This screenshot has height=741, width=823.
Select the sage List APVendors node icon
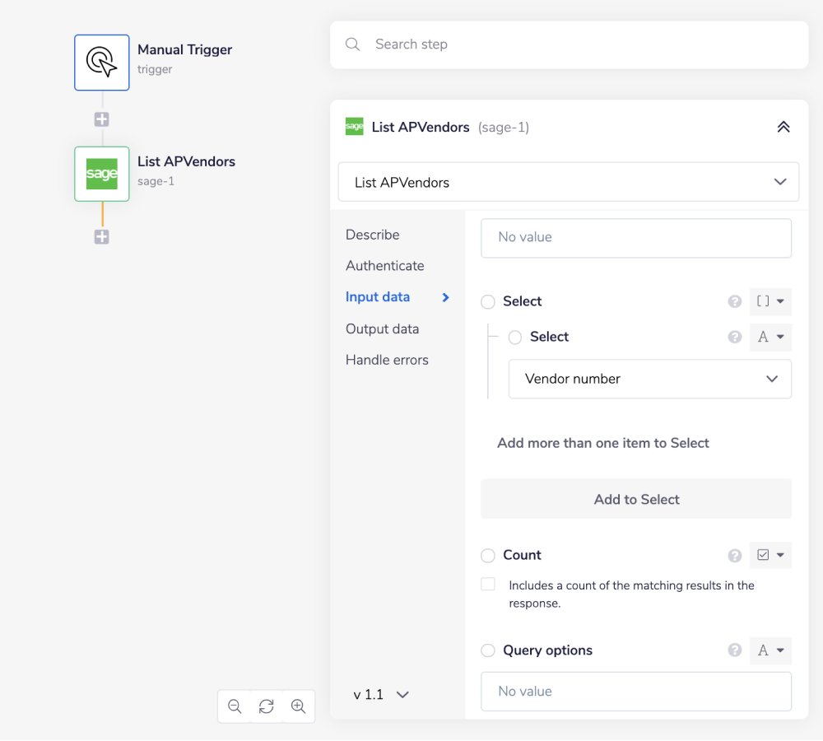pyautogui.click(x=102, y=174)
